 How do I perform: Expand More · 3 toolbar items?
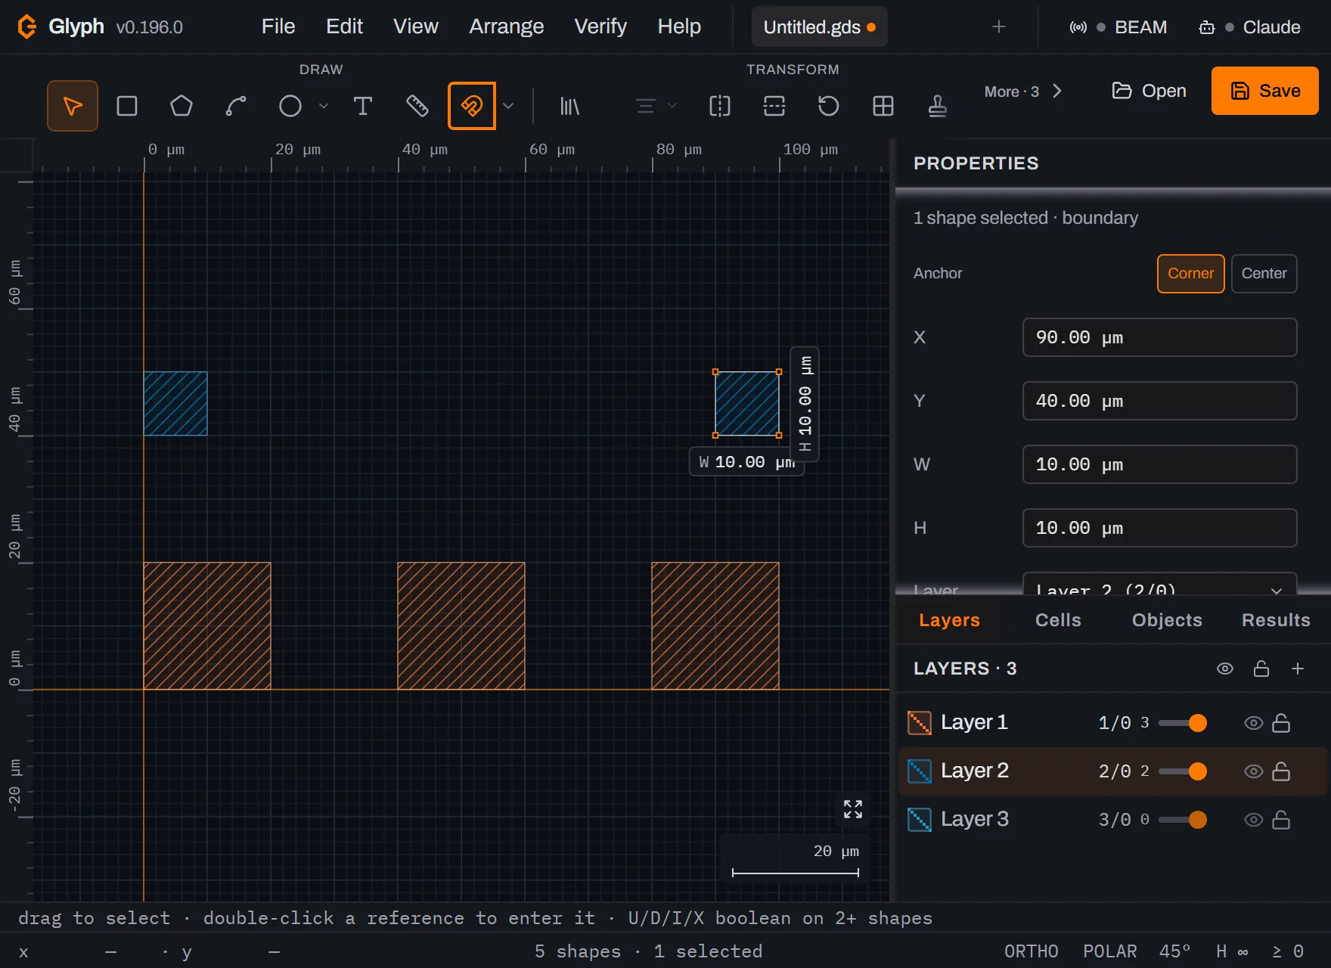(1023, 92)
